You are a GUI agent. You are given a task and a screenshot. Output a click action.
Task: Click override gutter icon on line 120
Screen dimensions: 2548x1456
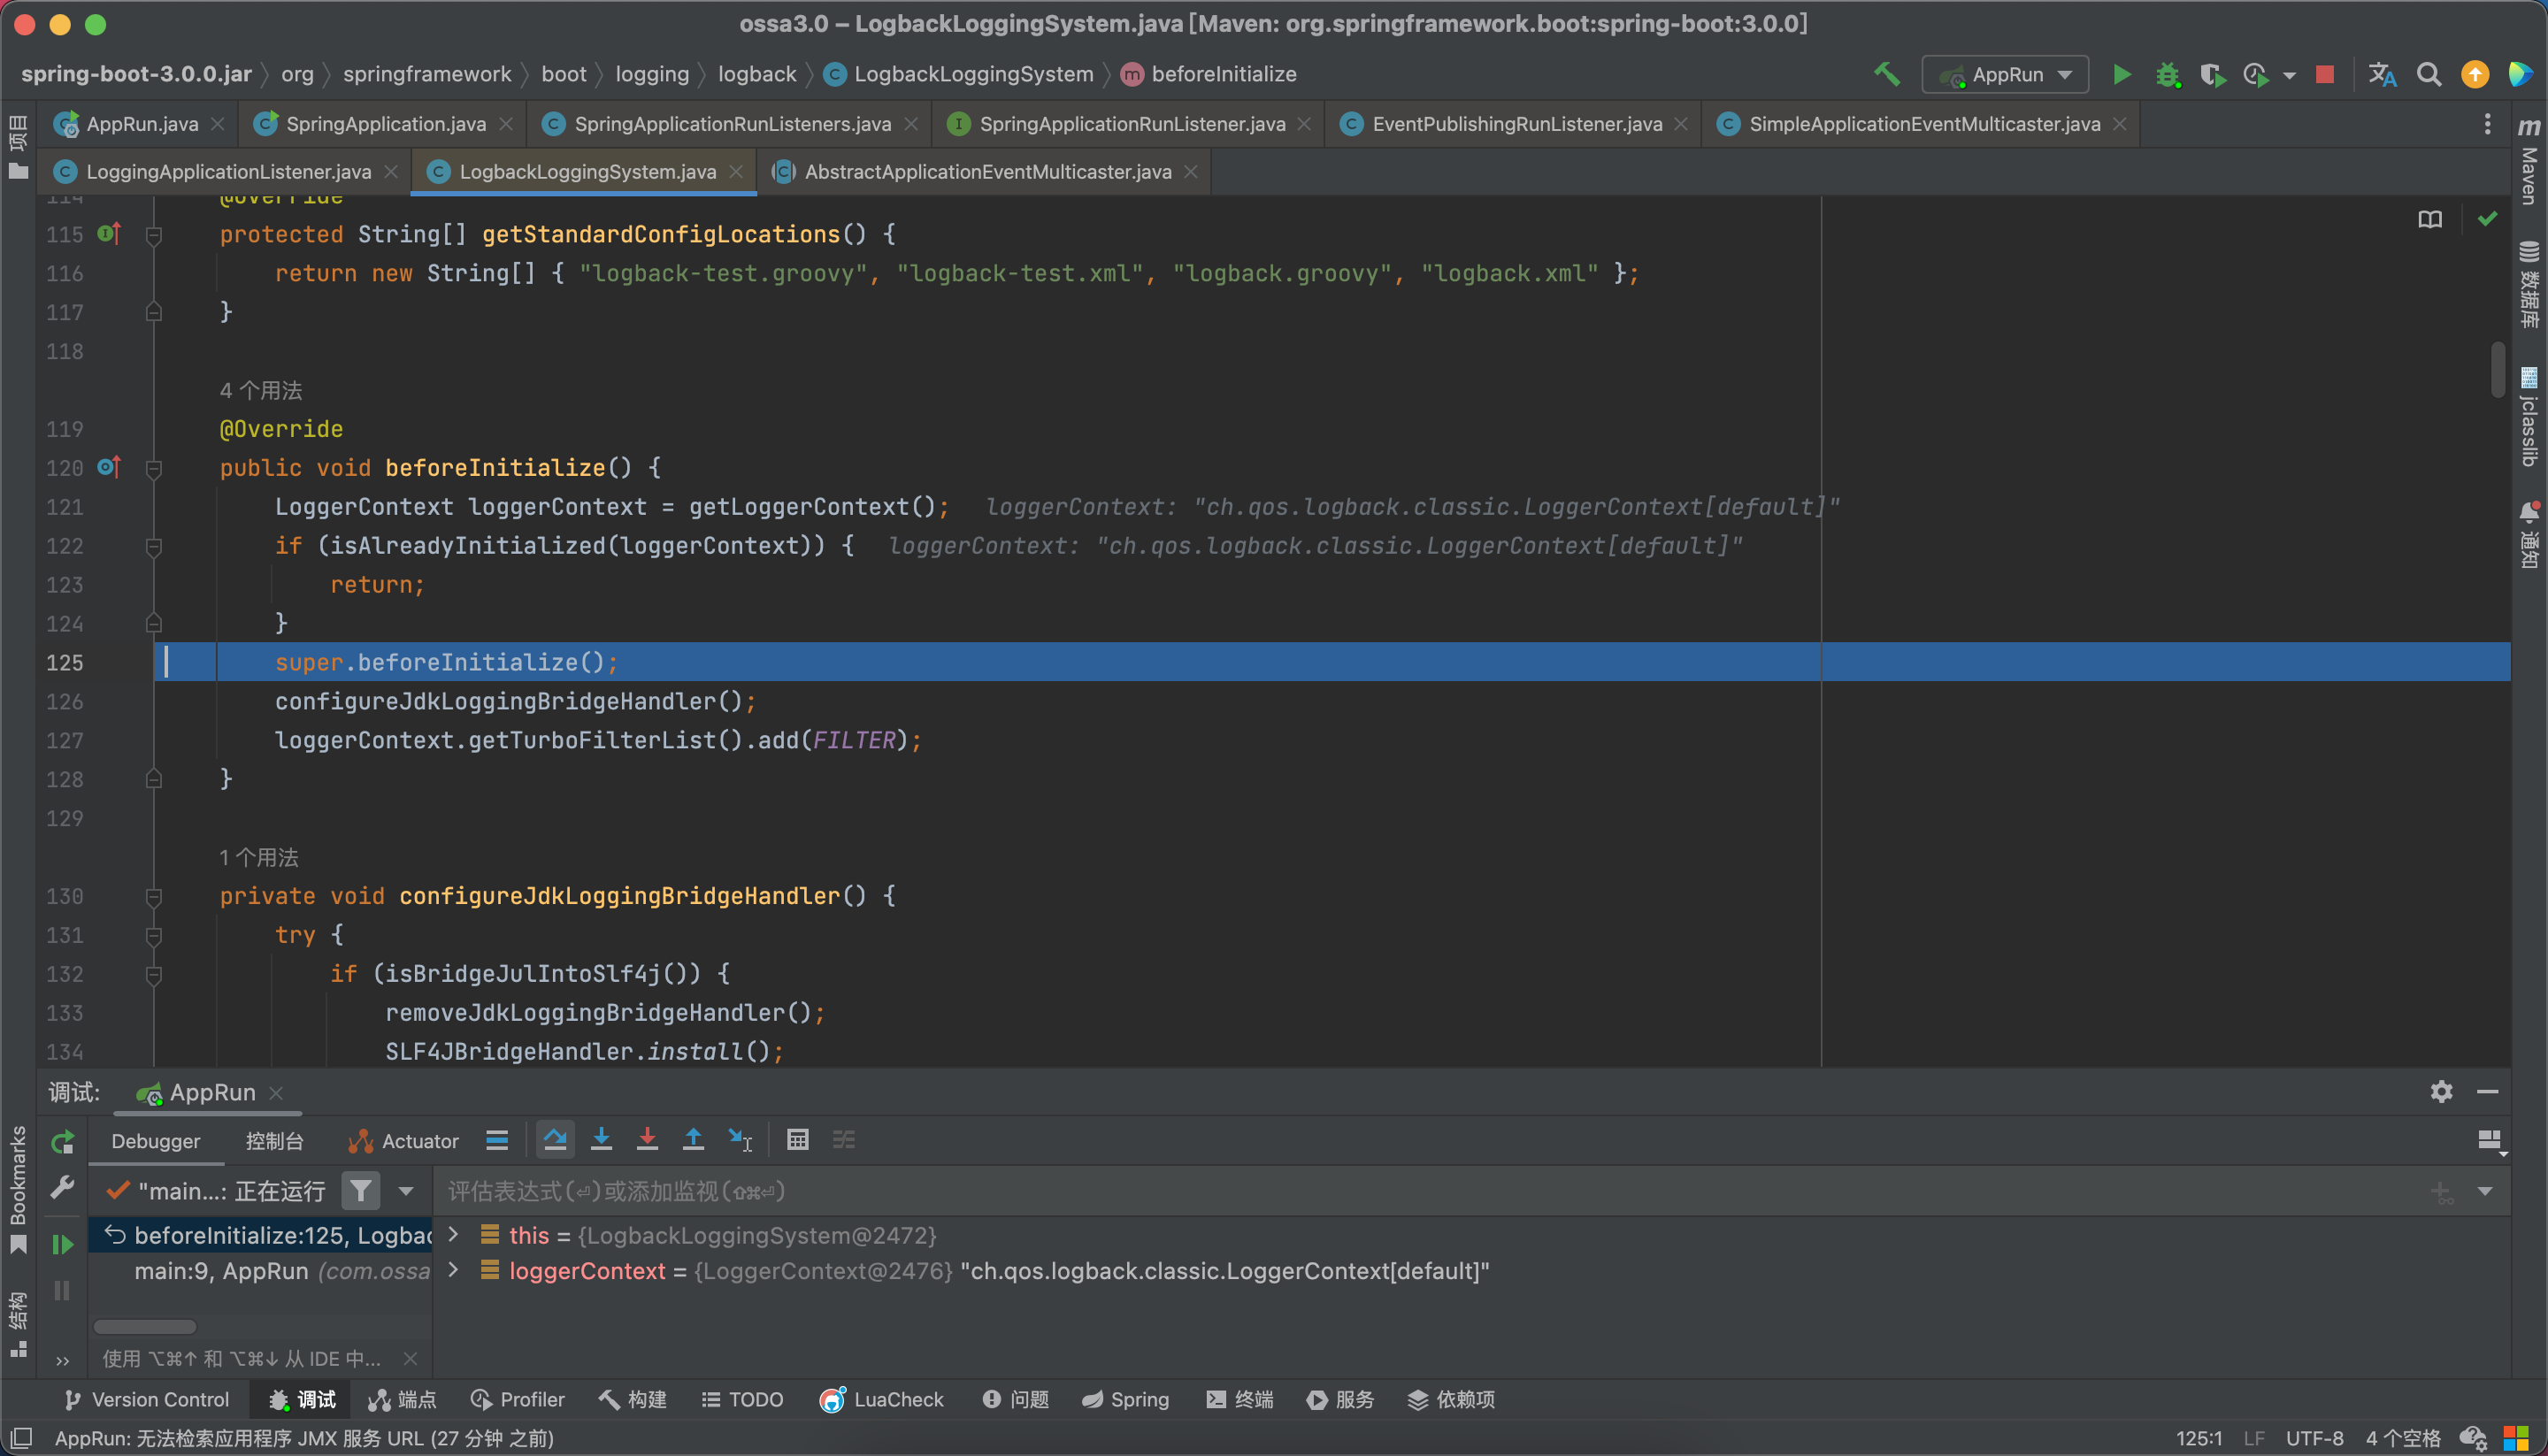click(x=109, y=467)
